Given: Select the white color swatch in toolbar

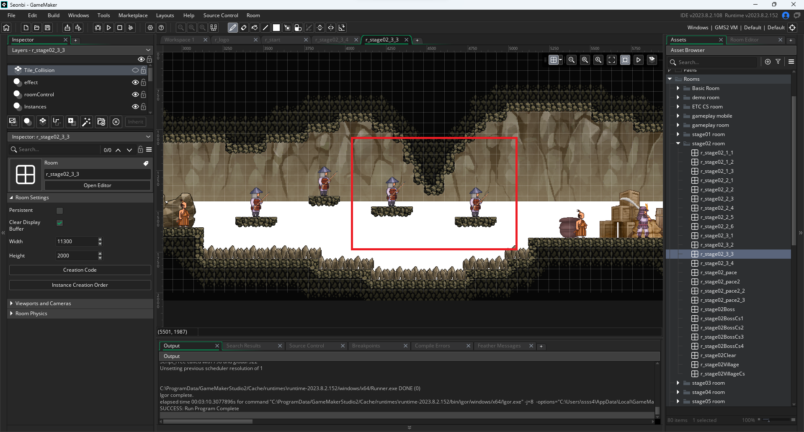Looking at the screenshot, I should pos(276,28).
